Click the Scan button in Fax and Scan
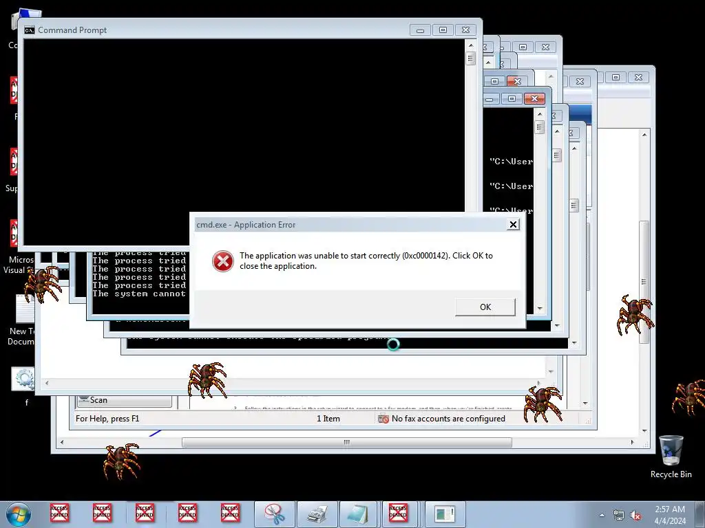The height and width of the screenshot is (528, 705). click(x=124, y=400)
